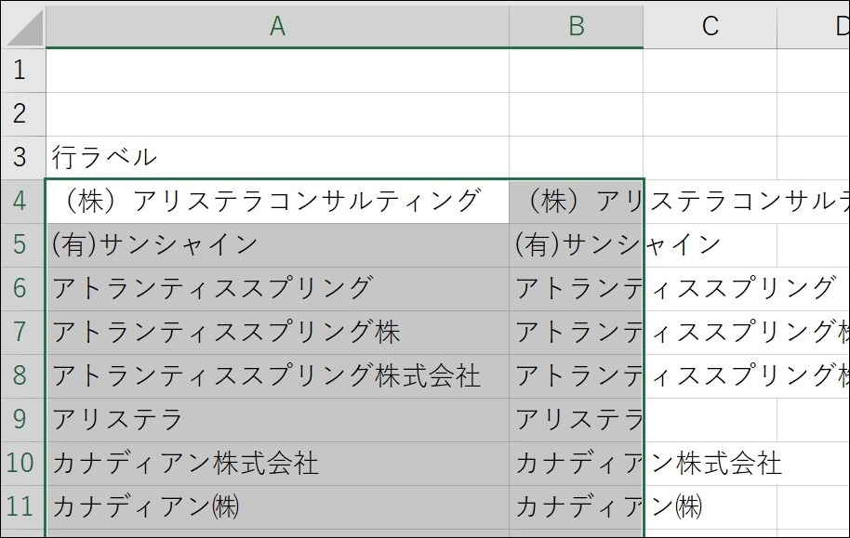
Task: Select row 7 header
Action: pos(22,333)
